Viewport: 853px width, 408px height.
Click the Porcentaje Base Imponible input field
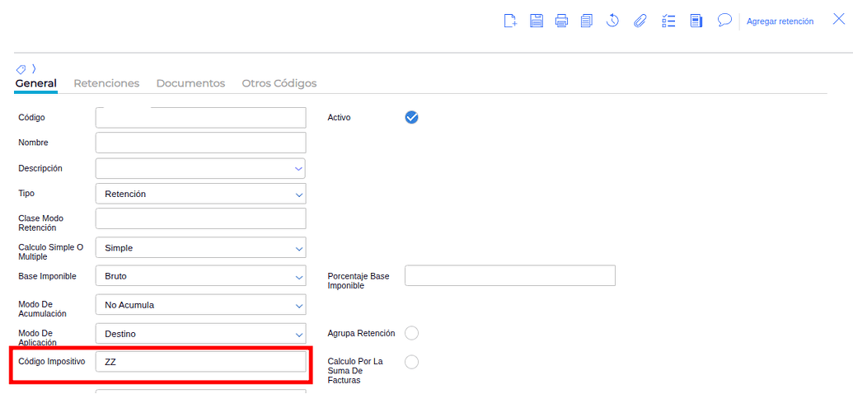pyautogui.click(x=510, y=276)
